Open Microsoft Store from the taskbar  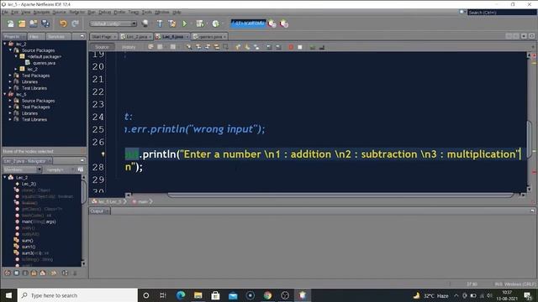(x=215, y=295)
